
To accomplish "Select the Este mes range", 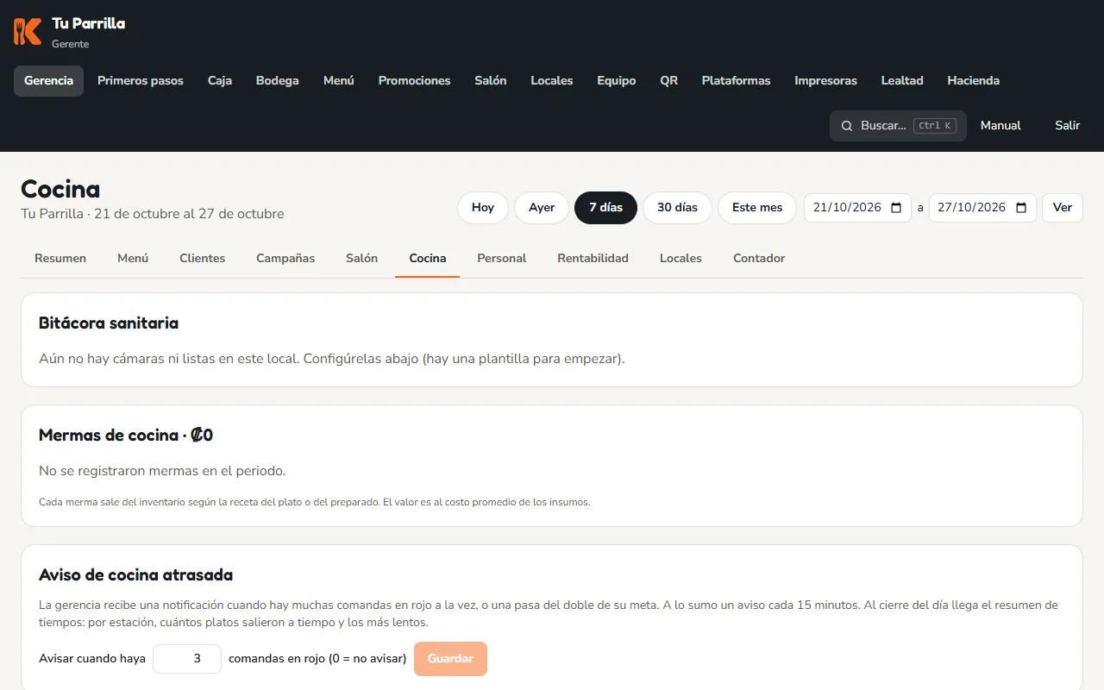I will coord(757,208).
